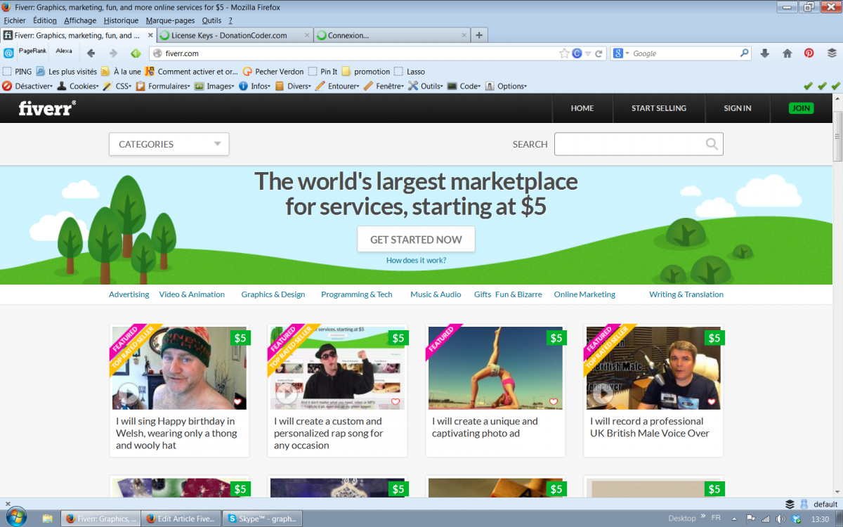The width and height of the screenshot is (843, 527).
Task: Open the Affichage menu
Action: click(x=80, y=20)
